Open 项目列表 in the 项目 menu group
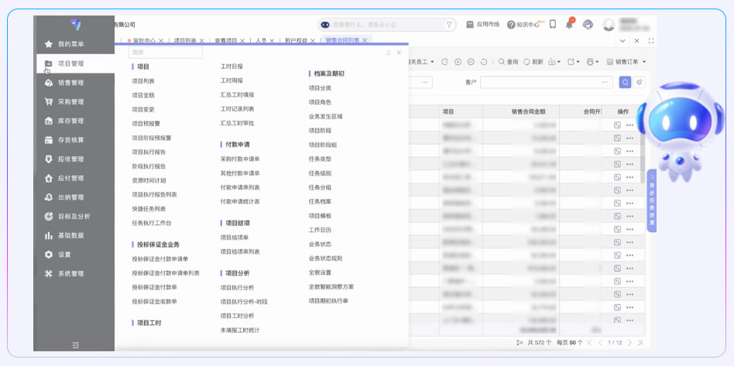The width and height of the screenshot is (734, 366). (x=143, y=80)
